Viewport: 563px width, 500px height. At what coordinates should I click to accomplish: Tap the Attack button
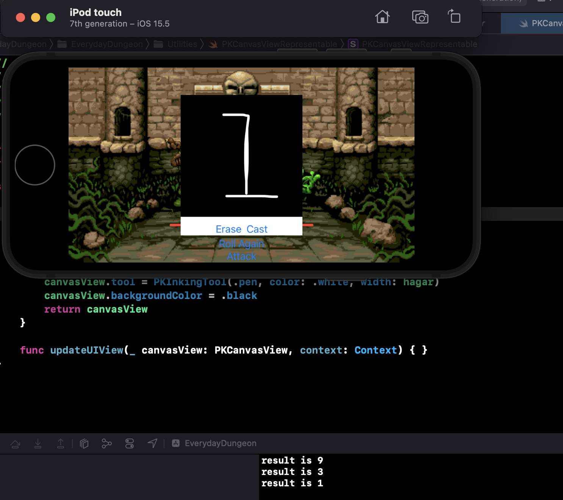point(241,256)
